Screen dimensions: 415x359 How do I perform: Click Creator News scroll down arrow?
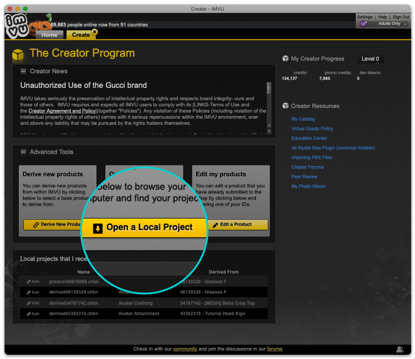click(269, 131)
